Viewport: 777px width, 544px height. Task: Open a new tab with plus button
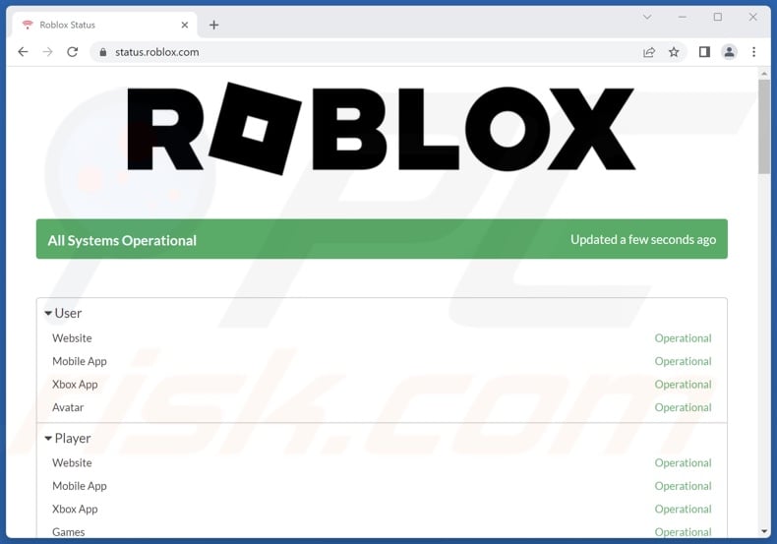(x=213, y=25)
